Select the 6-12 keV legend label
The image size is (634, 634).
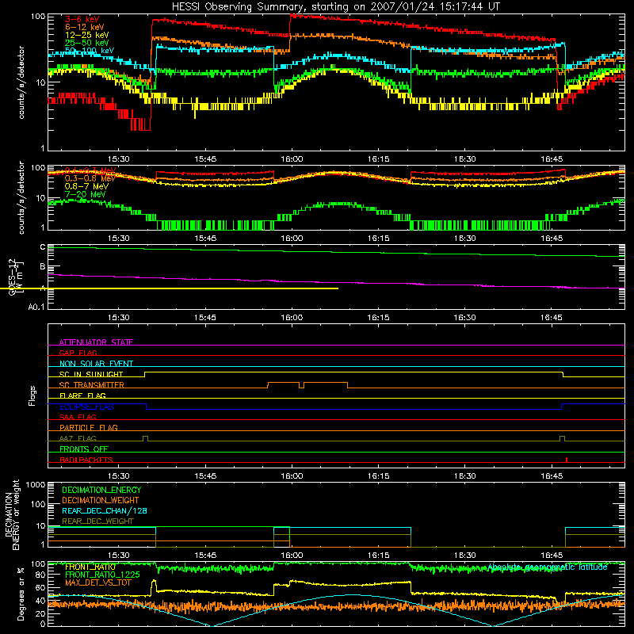click(85, 27)
